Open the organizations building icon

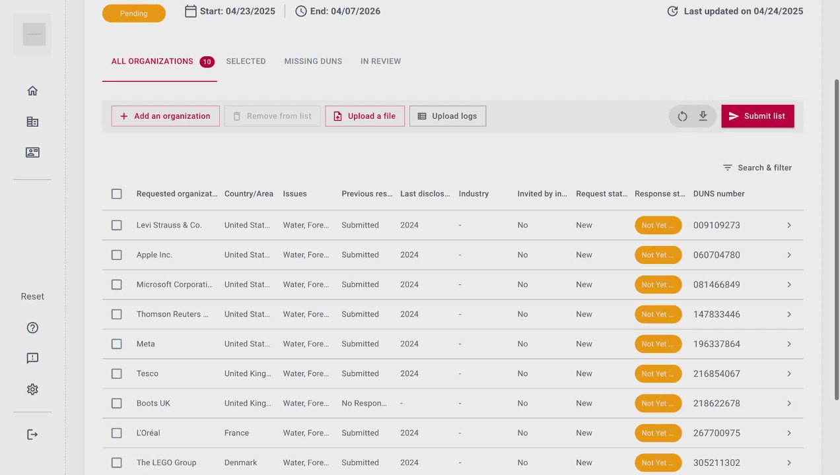coord(32,121)
